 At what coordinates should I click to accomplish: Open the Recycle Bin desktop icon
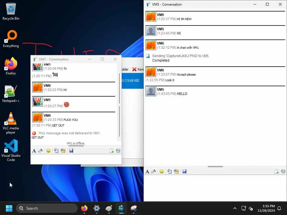point(11,11)
